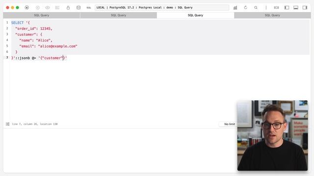
Task: Open the connection chooser icon in toolbar
Action: (x=27, y=8)
